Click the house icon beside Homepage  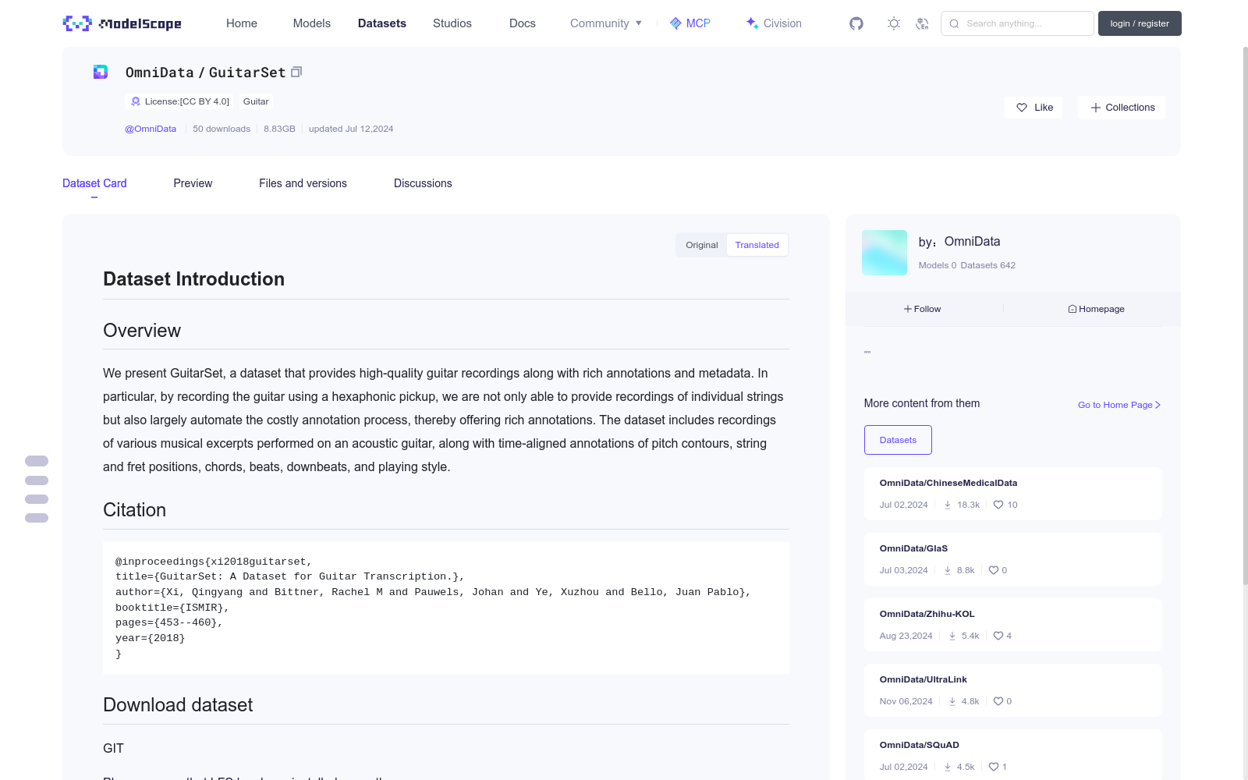[x=1072, y=309]
